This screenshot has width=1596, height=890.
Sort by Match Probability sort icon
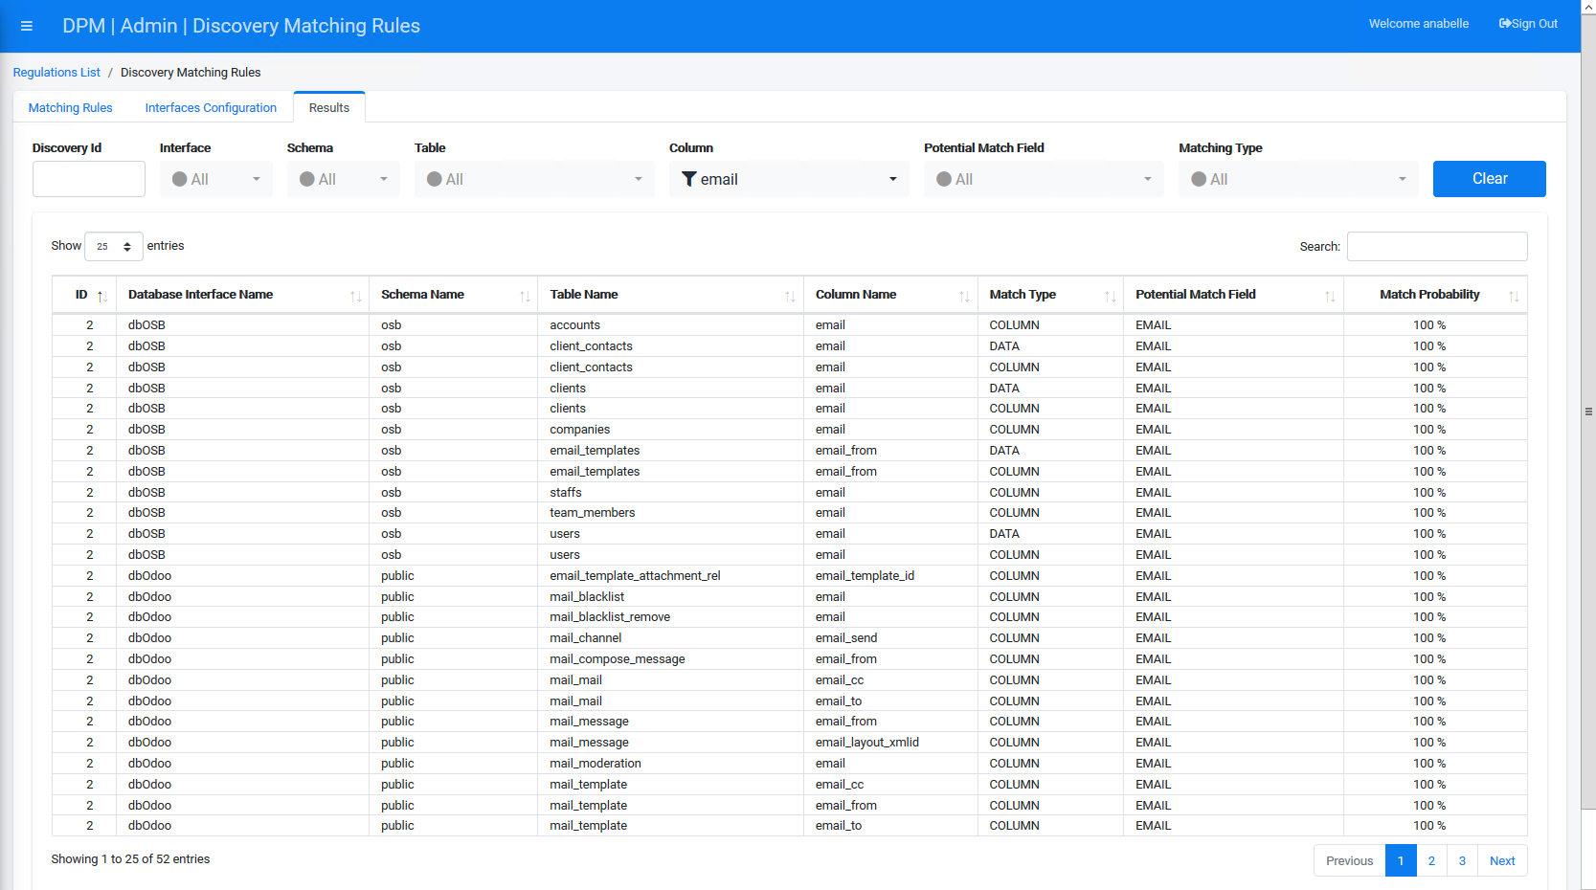[1514, 296]
